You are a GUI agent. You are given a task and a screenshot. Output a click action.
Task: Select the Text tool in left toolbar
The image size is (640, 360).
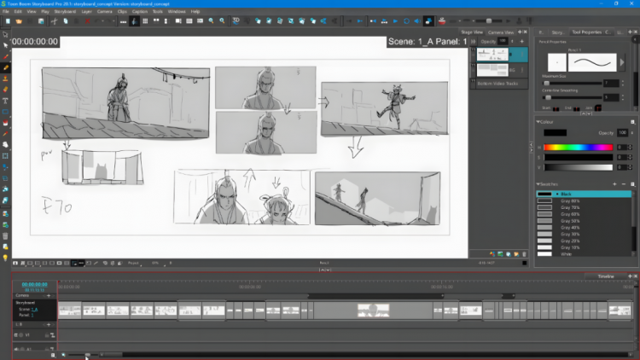tap(6, 101)
